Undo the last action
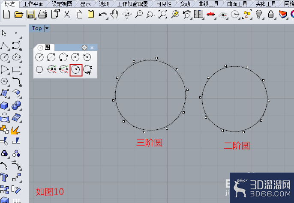 click(x=103, y=15)
